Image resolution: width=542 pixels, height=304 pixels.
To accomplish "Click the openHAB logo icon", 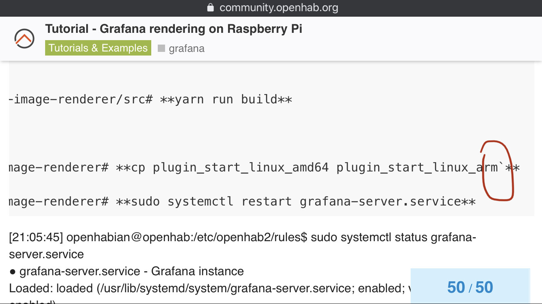I will 24,39.
